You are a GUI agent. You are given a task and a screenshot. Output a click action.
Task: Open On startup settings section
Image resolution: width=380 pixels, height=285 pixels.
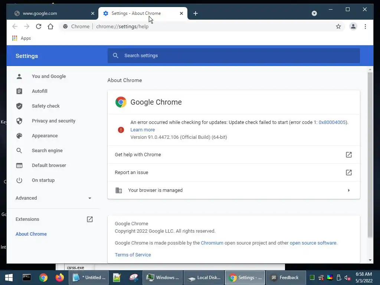point(43,180)
